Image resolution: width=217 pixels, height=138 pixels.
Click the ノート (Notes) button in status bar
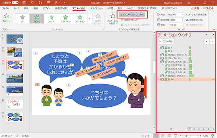[146, 136]
